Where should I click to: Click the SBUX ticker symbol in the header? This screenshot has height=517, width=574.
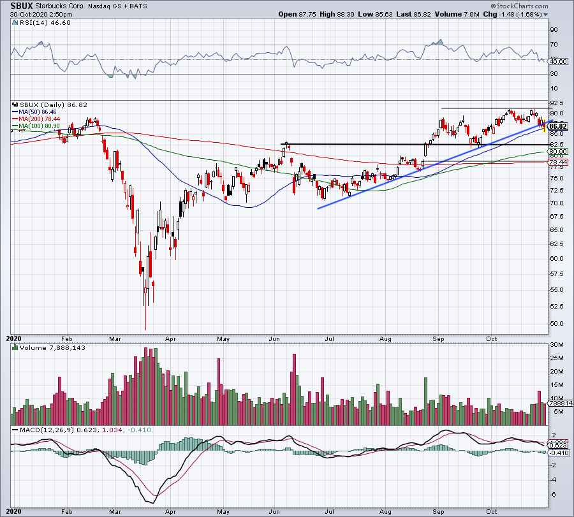22,6
